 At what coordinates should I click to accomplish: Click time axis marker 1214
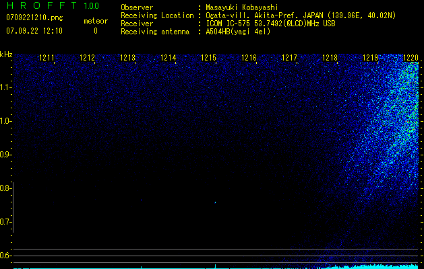(168, 58)
